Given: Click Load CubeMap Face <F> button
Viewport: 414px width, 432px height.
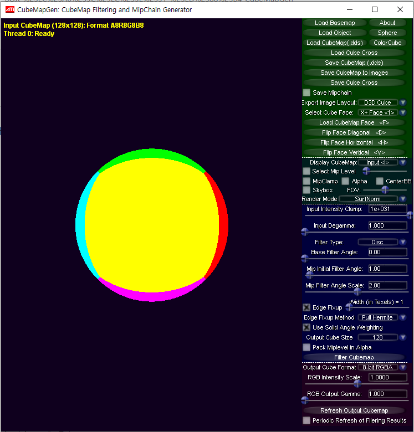Looking at the screenshot, I should point(354,122).
